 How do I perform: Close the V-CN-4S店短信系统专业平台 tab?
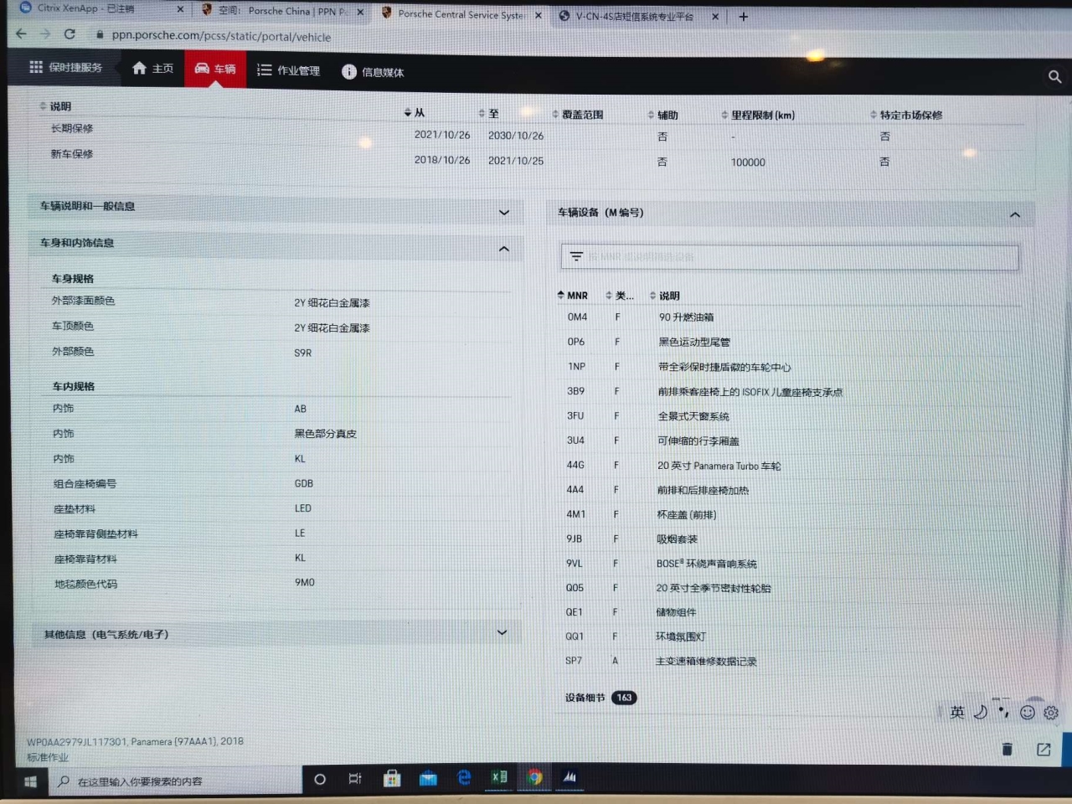coord(715,16)
